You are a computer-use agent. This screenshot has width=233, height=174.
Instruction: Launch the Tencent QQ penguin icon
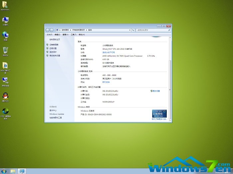[5, 95]
